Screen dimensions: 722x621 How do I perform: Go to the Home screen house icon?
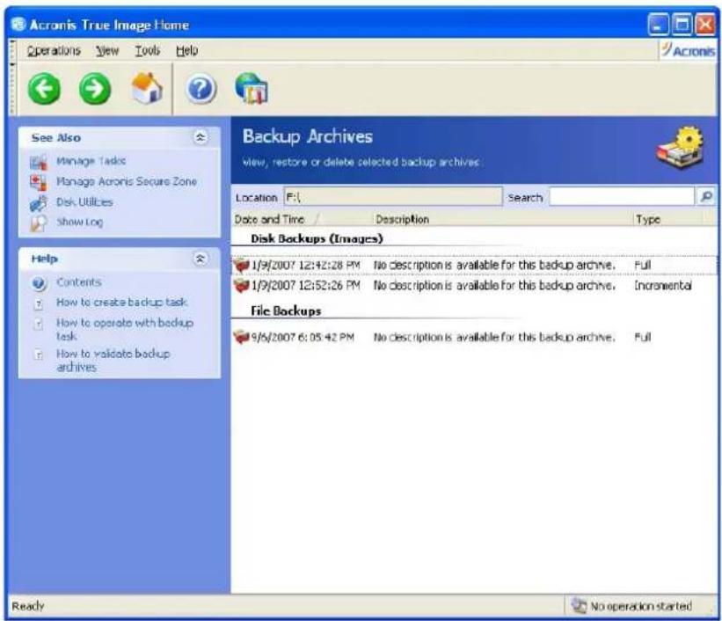(147, 88)
